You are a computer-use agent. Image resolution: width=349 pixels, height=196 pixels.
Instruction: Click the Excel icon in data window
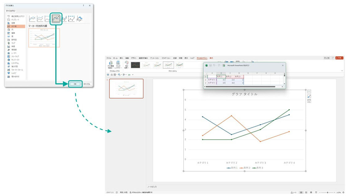click(206, 65)
